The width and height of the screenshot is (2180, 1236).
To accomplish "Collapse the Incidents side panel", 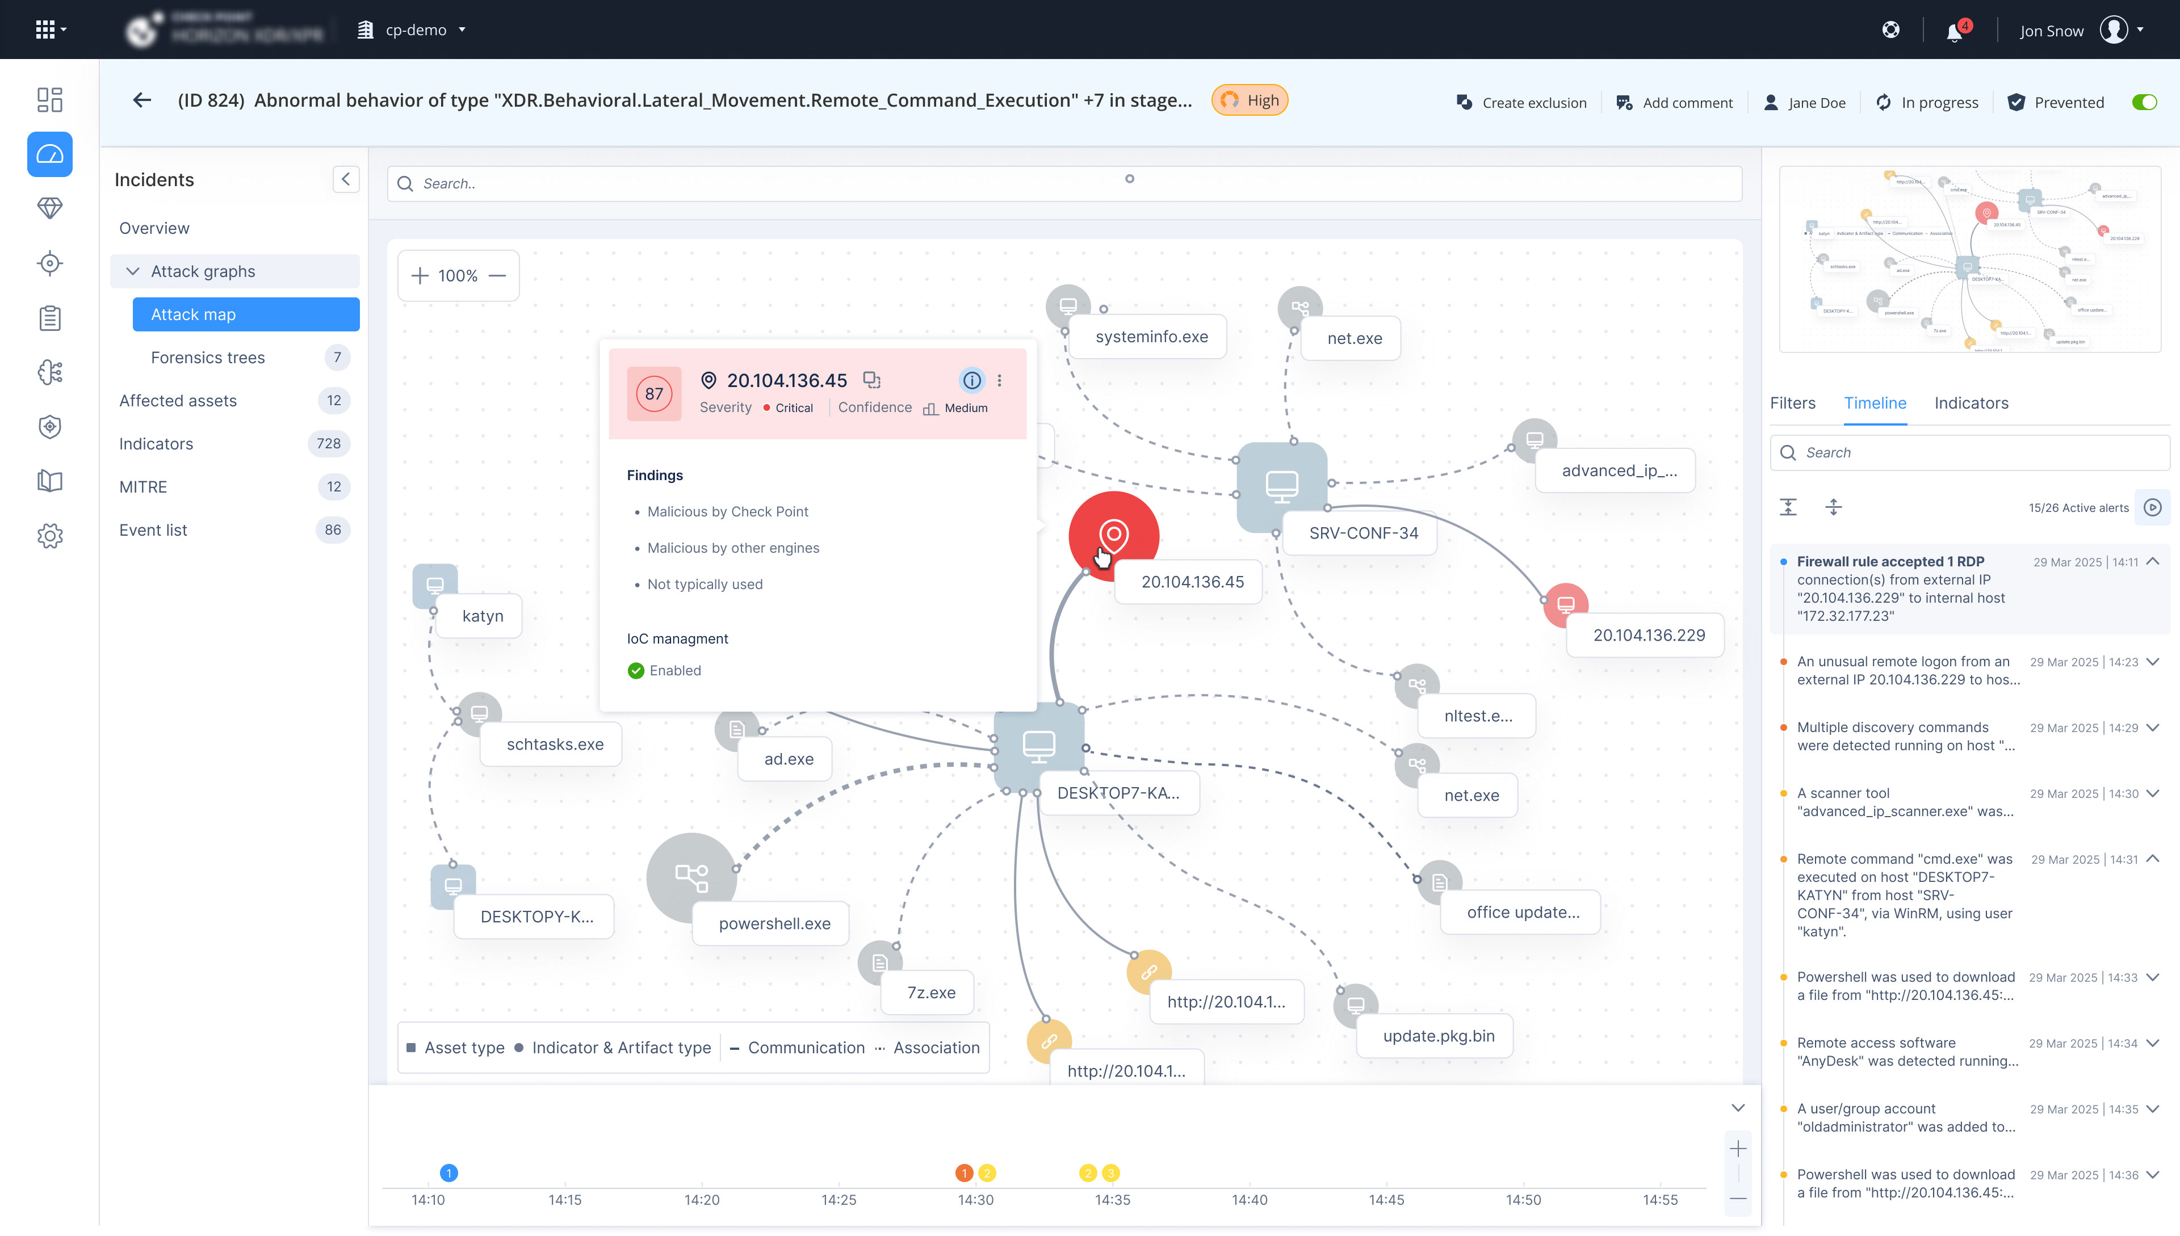I will (346, 179).
